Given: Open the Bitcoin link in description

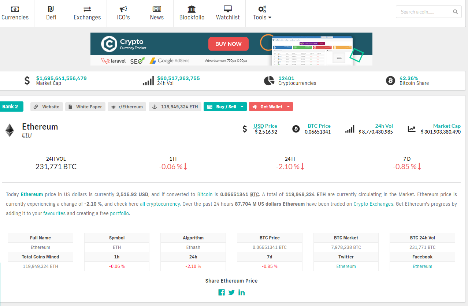Looking at the screenshot, I should [205, 194].
